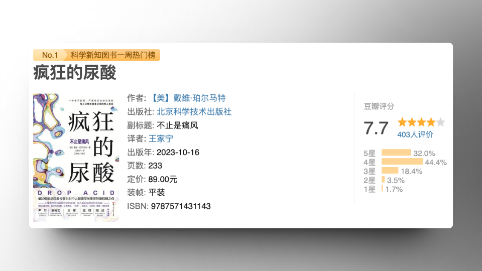Click the 4星 rating bar
The height and width of the screenshot is (271, 482).
[x=402, y=162]
